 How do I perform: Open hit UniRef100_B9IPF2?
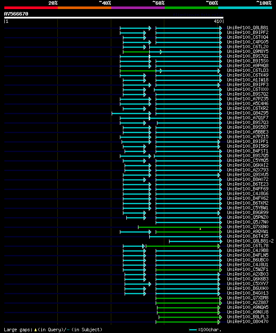pos(248,32)
